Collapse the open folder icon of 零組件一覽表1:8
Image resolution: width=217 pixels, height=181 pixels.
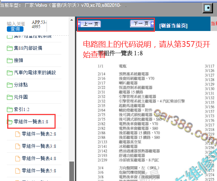(x=9, y=122)
